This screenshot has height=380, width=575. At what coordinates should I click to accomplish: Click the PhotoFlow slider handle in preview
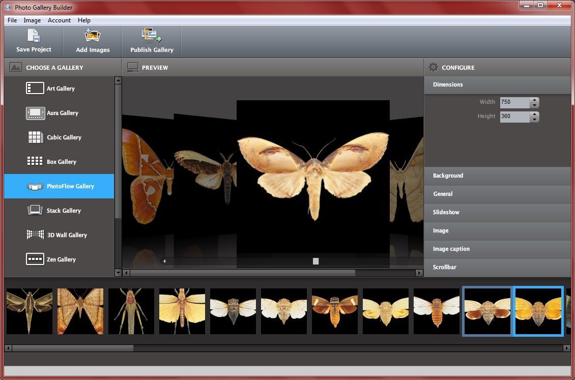click(x=315, y=261)
